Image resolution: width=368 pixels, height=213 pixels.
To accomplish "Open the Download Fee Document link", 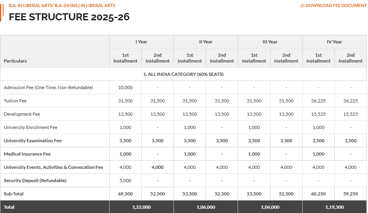I will 330,6.
